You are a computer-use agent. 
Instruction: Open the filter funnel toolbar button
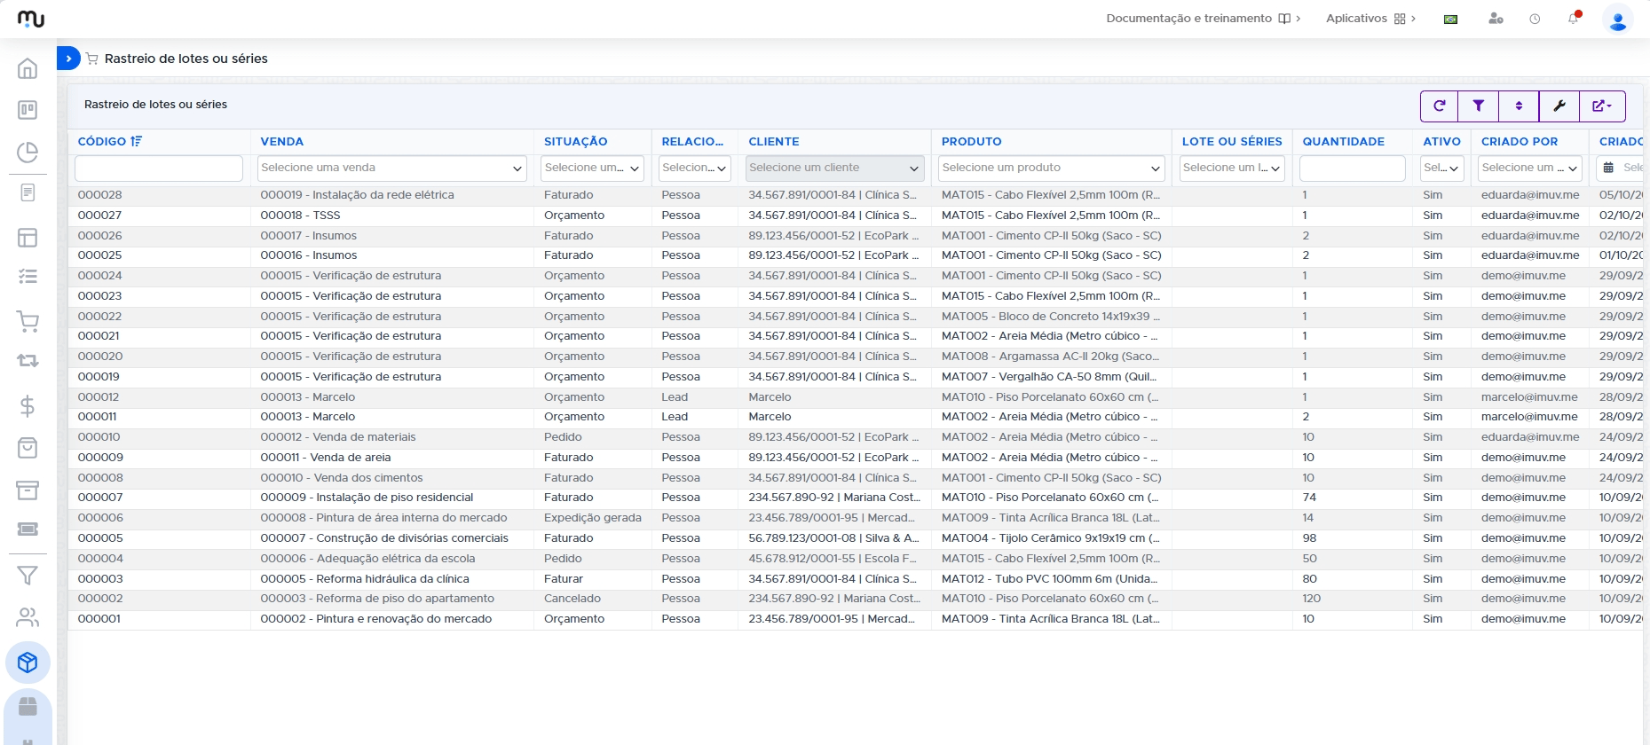pos(1479,106)
